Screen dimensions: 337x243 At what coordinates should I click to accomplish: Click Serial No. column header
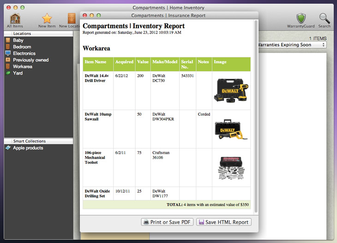click(x=187, y=64)
